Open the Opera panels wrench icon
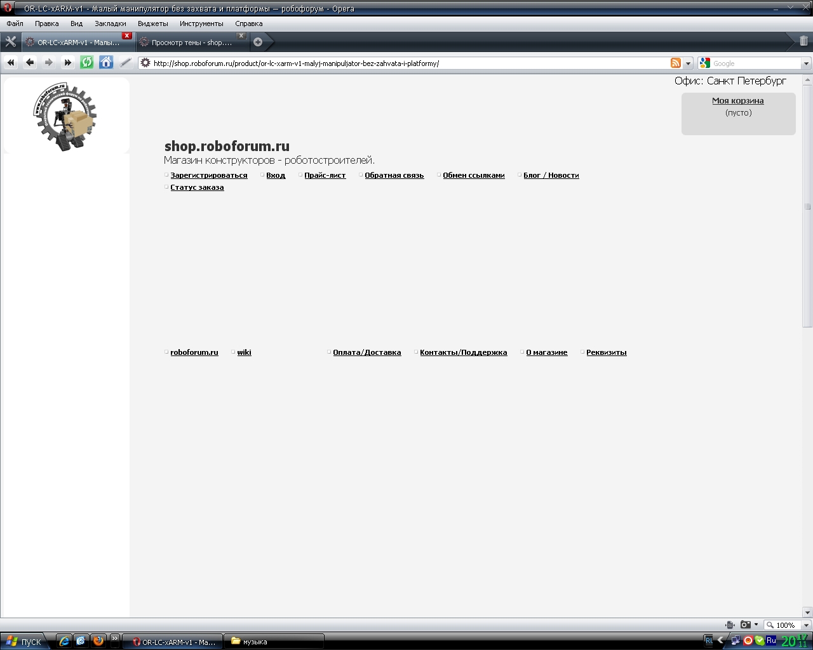 point(11,42)
